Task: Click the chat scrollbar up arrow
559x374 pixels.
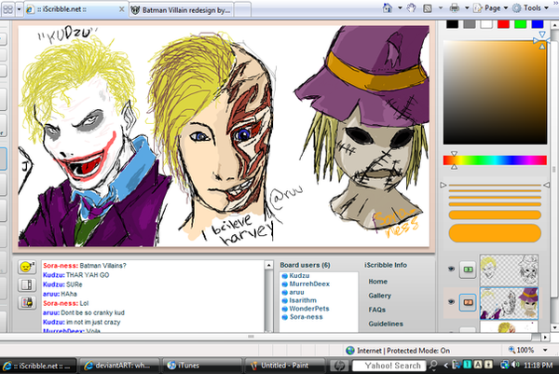Action: (269, 265)
